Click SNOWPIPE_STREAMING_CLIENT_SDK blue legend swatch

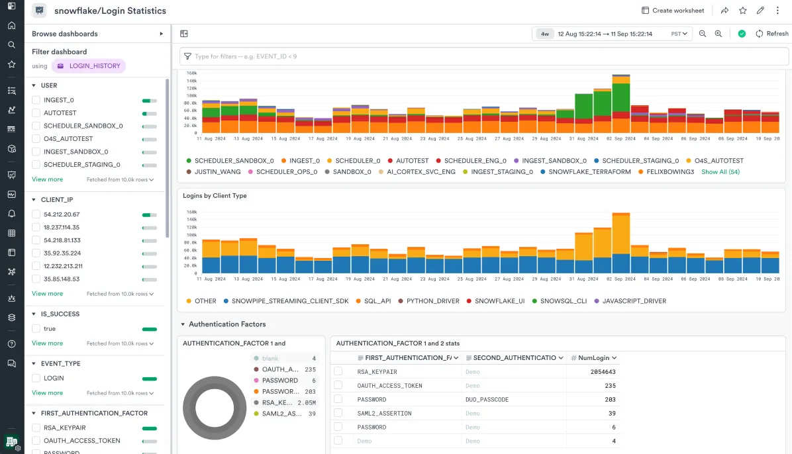[226, 301]
